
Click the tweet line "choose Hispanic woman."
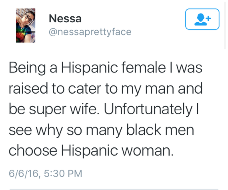click(x=91, y=151)
